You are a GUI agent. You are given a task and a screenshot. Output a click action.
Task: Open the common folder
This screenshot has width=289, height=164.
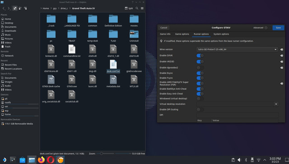coord(93,21)
